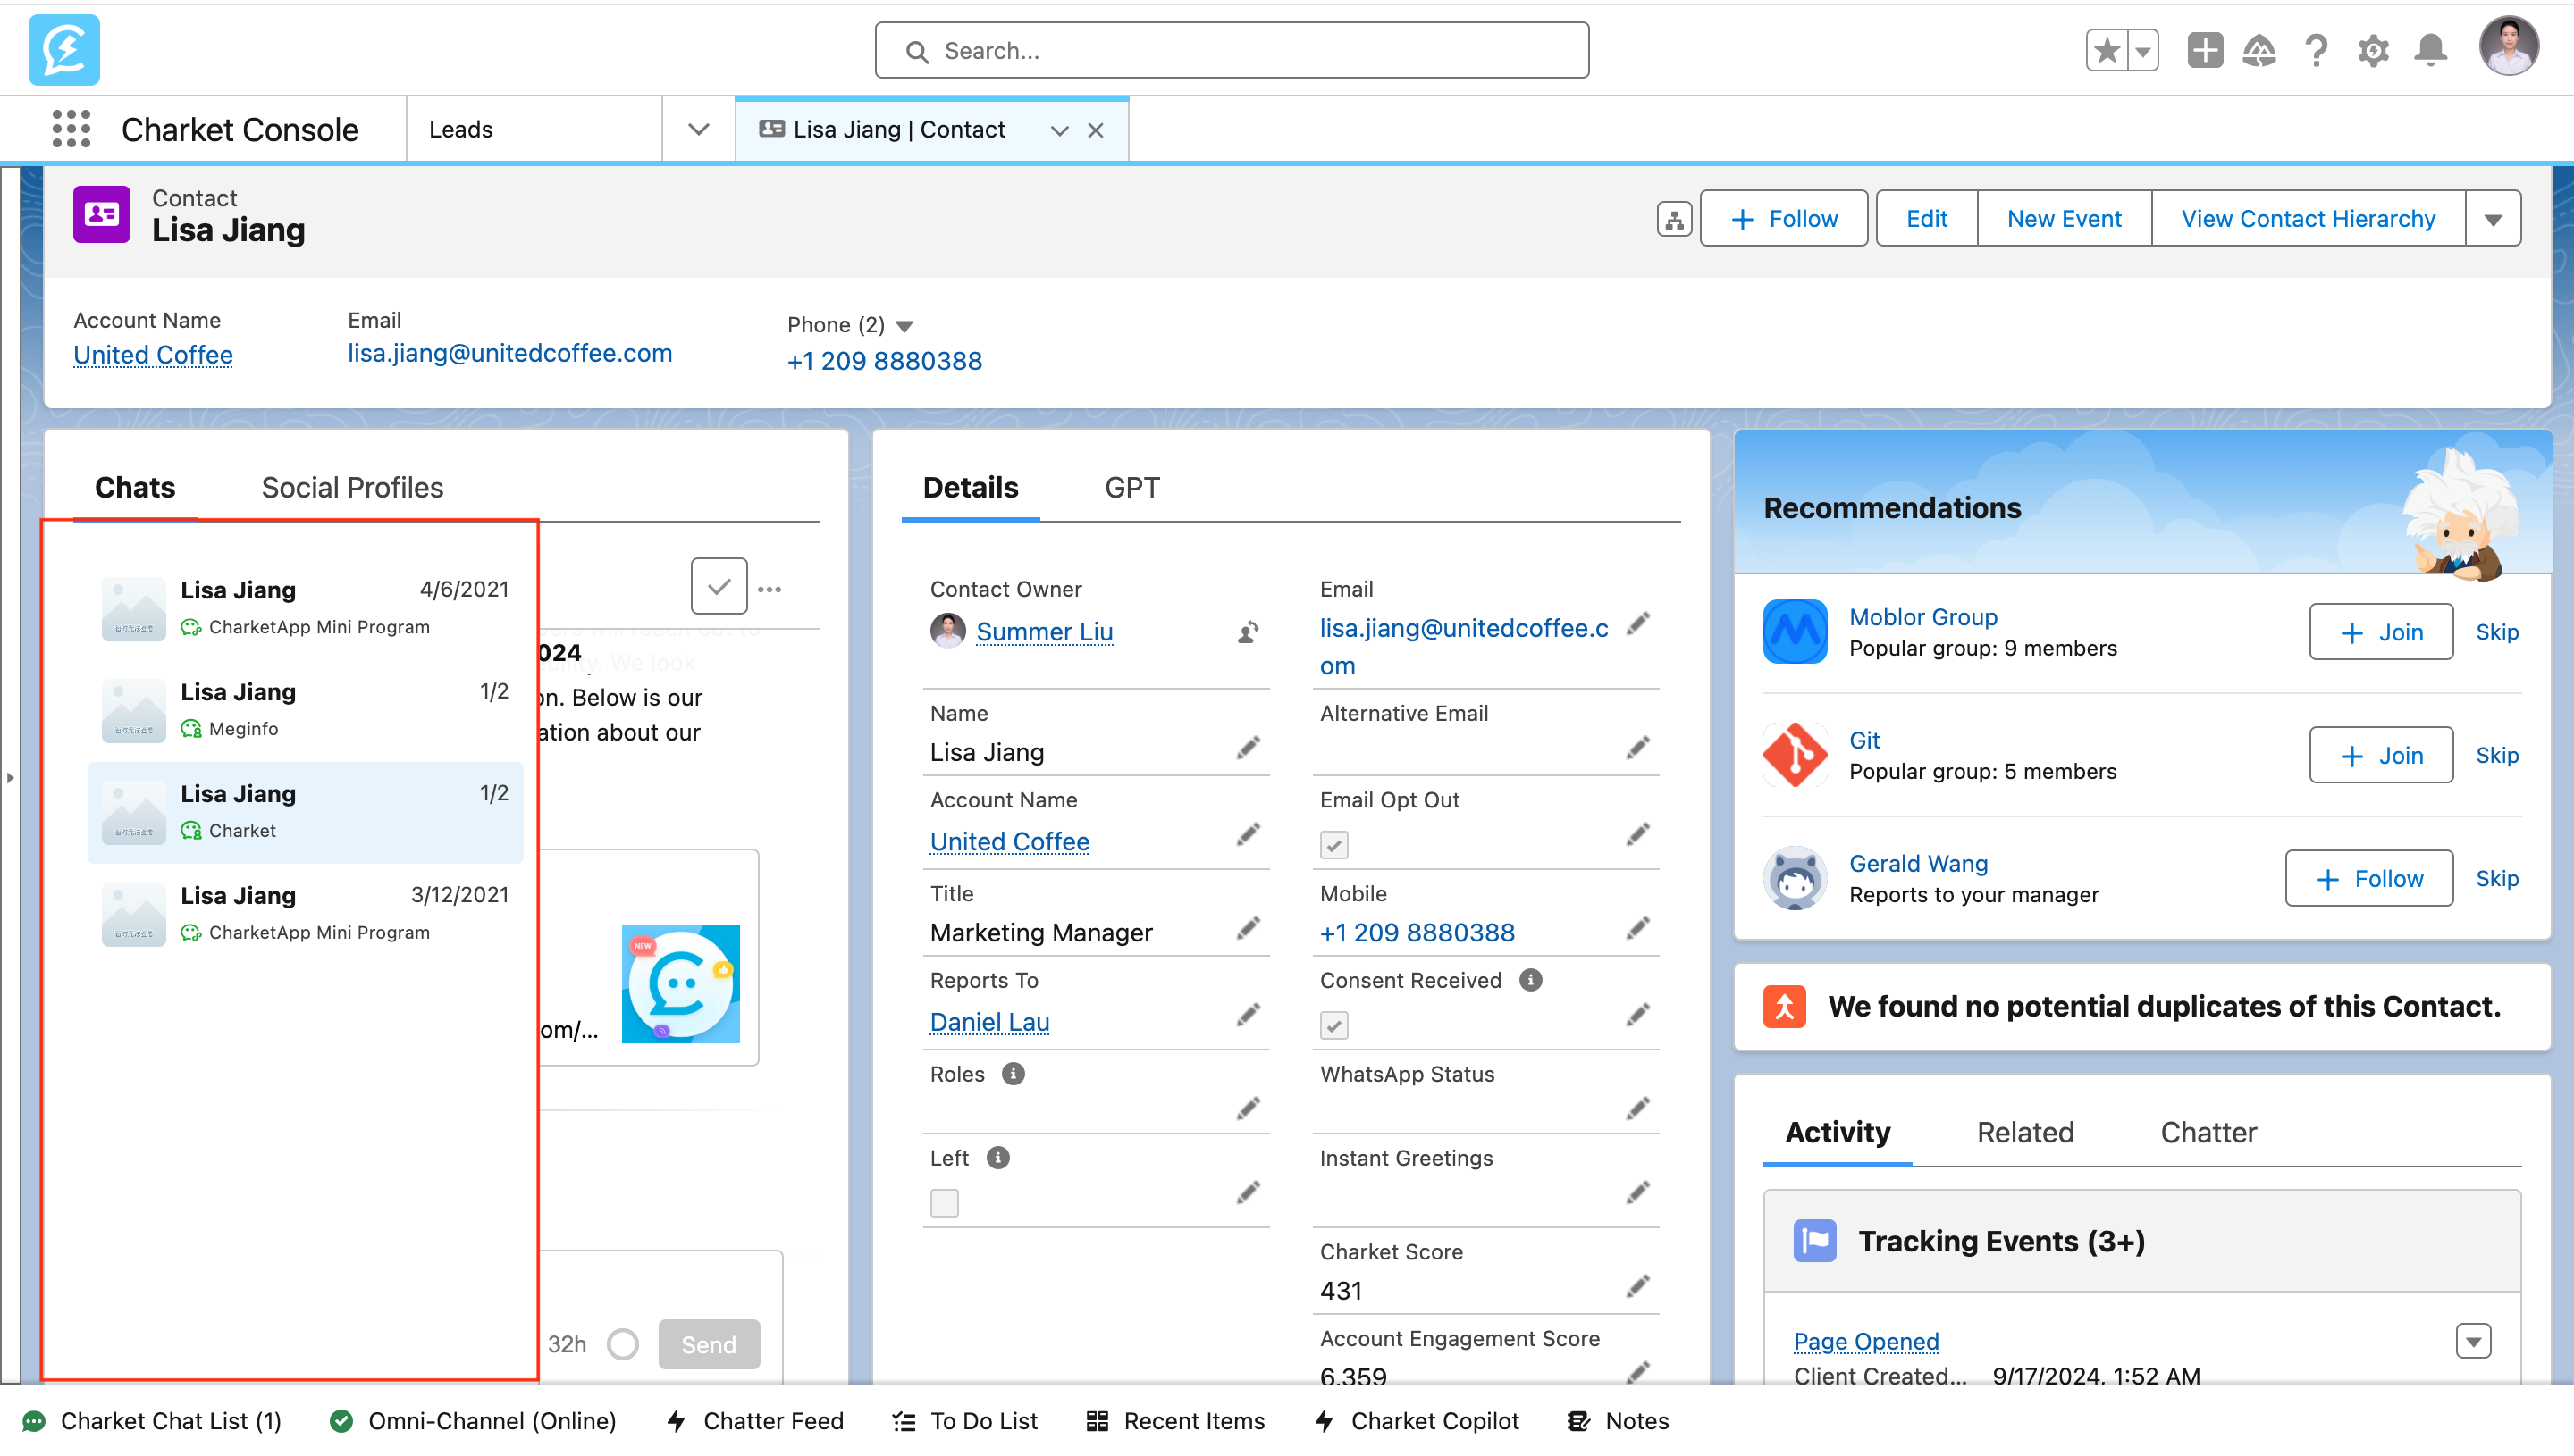This screenshot has height=1456, width=2574.
Task: Open the Page Opened event dropdown
Action: [x=2473, y=1341]
